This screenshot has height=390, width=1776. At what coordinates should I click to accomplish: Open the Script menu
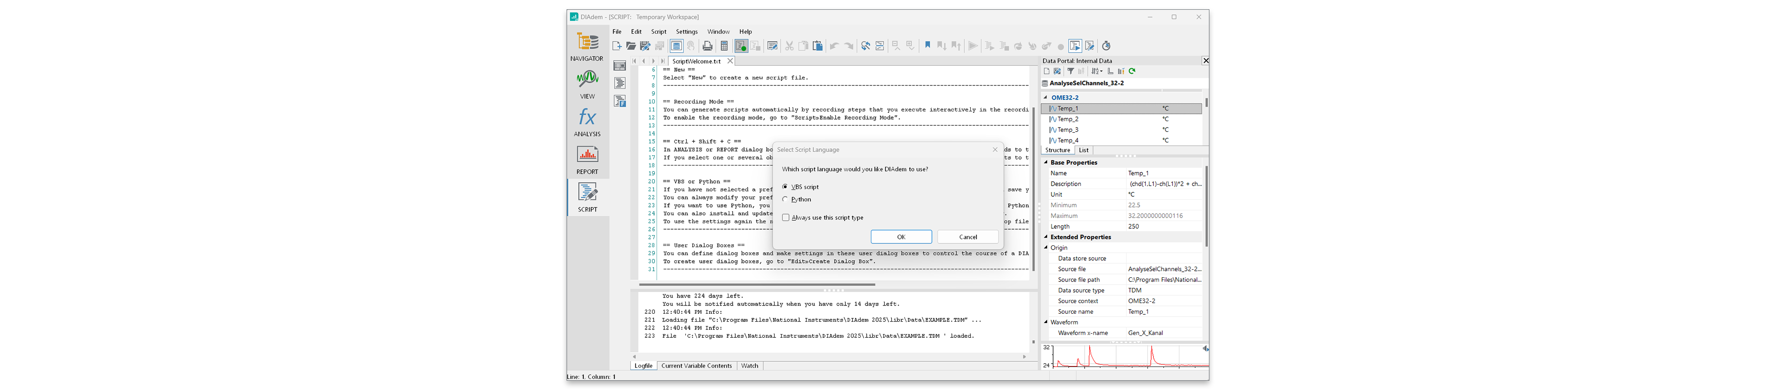click(x=659, y=32)
